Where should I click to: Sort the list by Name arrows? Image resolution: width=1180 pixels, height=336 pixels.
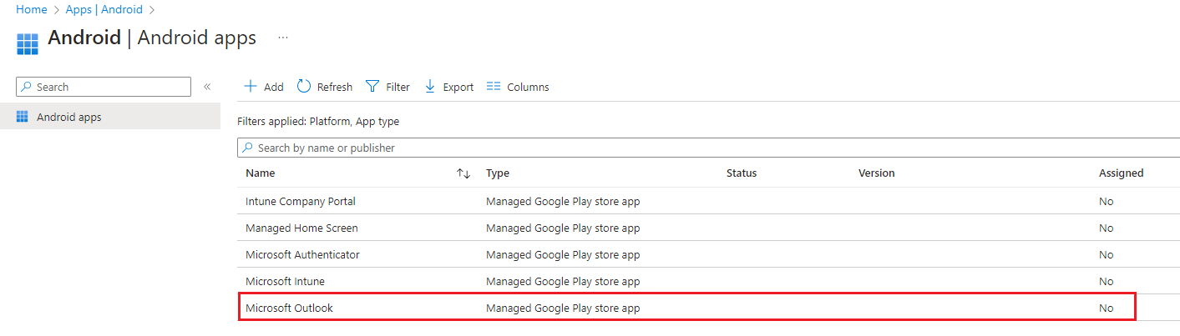point(463,173)
